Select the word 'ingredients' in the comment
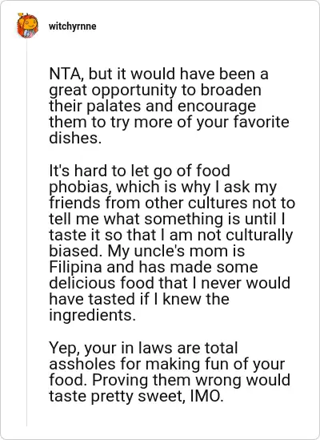This screenshot has width=320, height=440. (90, 316)
